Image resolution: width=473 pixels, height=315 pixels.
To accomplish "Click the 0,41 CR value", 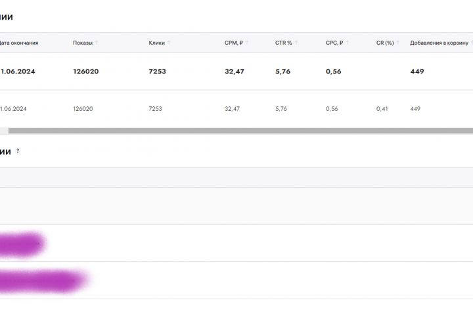I will [x=382, y=109].
